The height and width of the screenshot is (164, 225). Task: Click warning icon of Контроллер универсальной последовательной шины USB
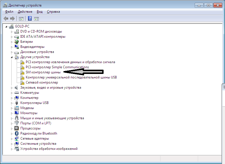22,77
